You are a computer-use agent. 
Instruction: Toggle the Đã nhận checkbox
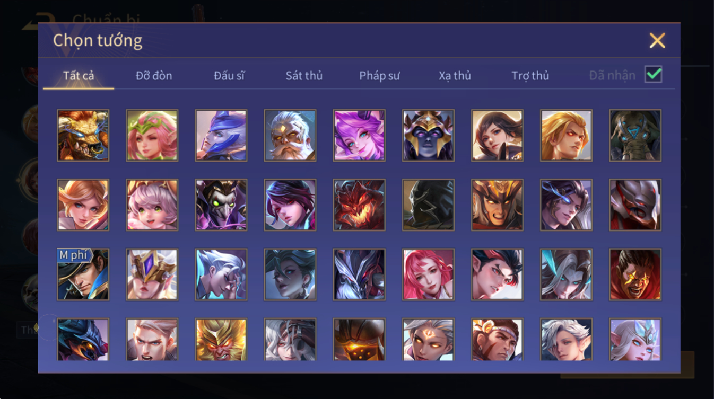click(653, 75)
